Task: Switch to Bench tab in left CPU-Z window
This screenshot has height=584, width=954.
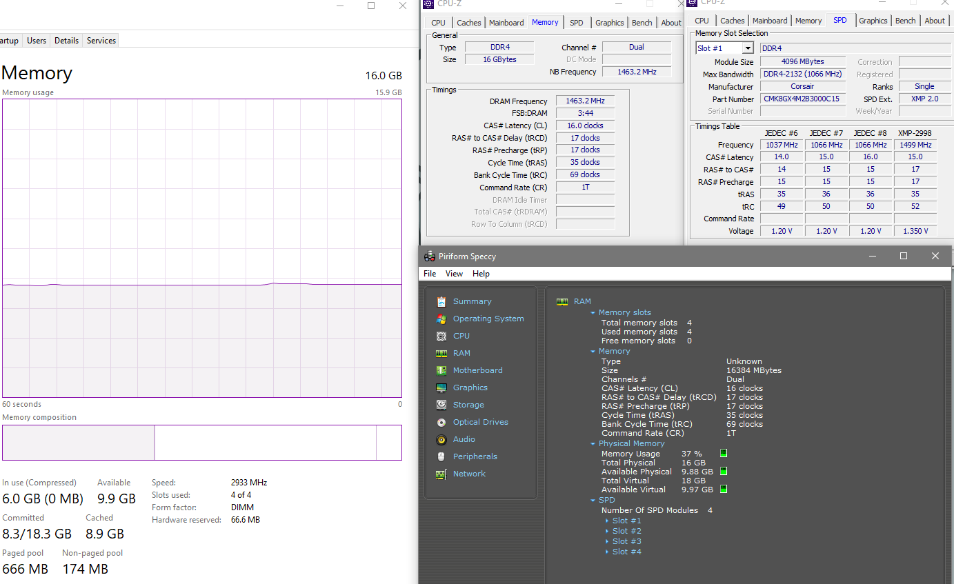Action: coord(642,23)
